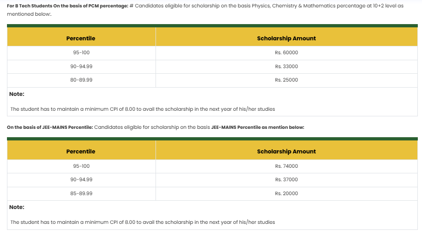The height and width of the screenshot is (235, 422).
Task: Click the 80-89.99 percentile cell
Action: pos(81,80)
